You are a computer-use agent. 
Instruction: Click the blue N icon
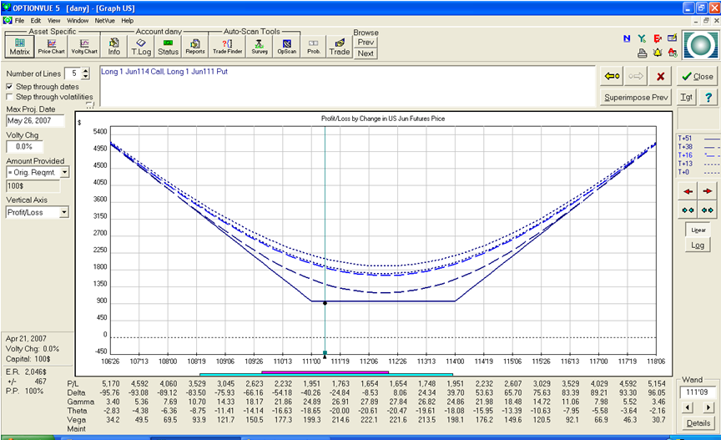point(627,38)
